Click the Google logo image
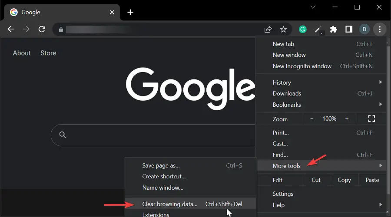This screenshot has width=391, height=217. click(x=190, y=89)
